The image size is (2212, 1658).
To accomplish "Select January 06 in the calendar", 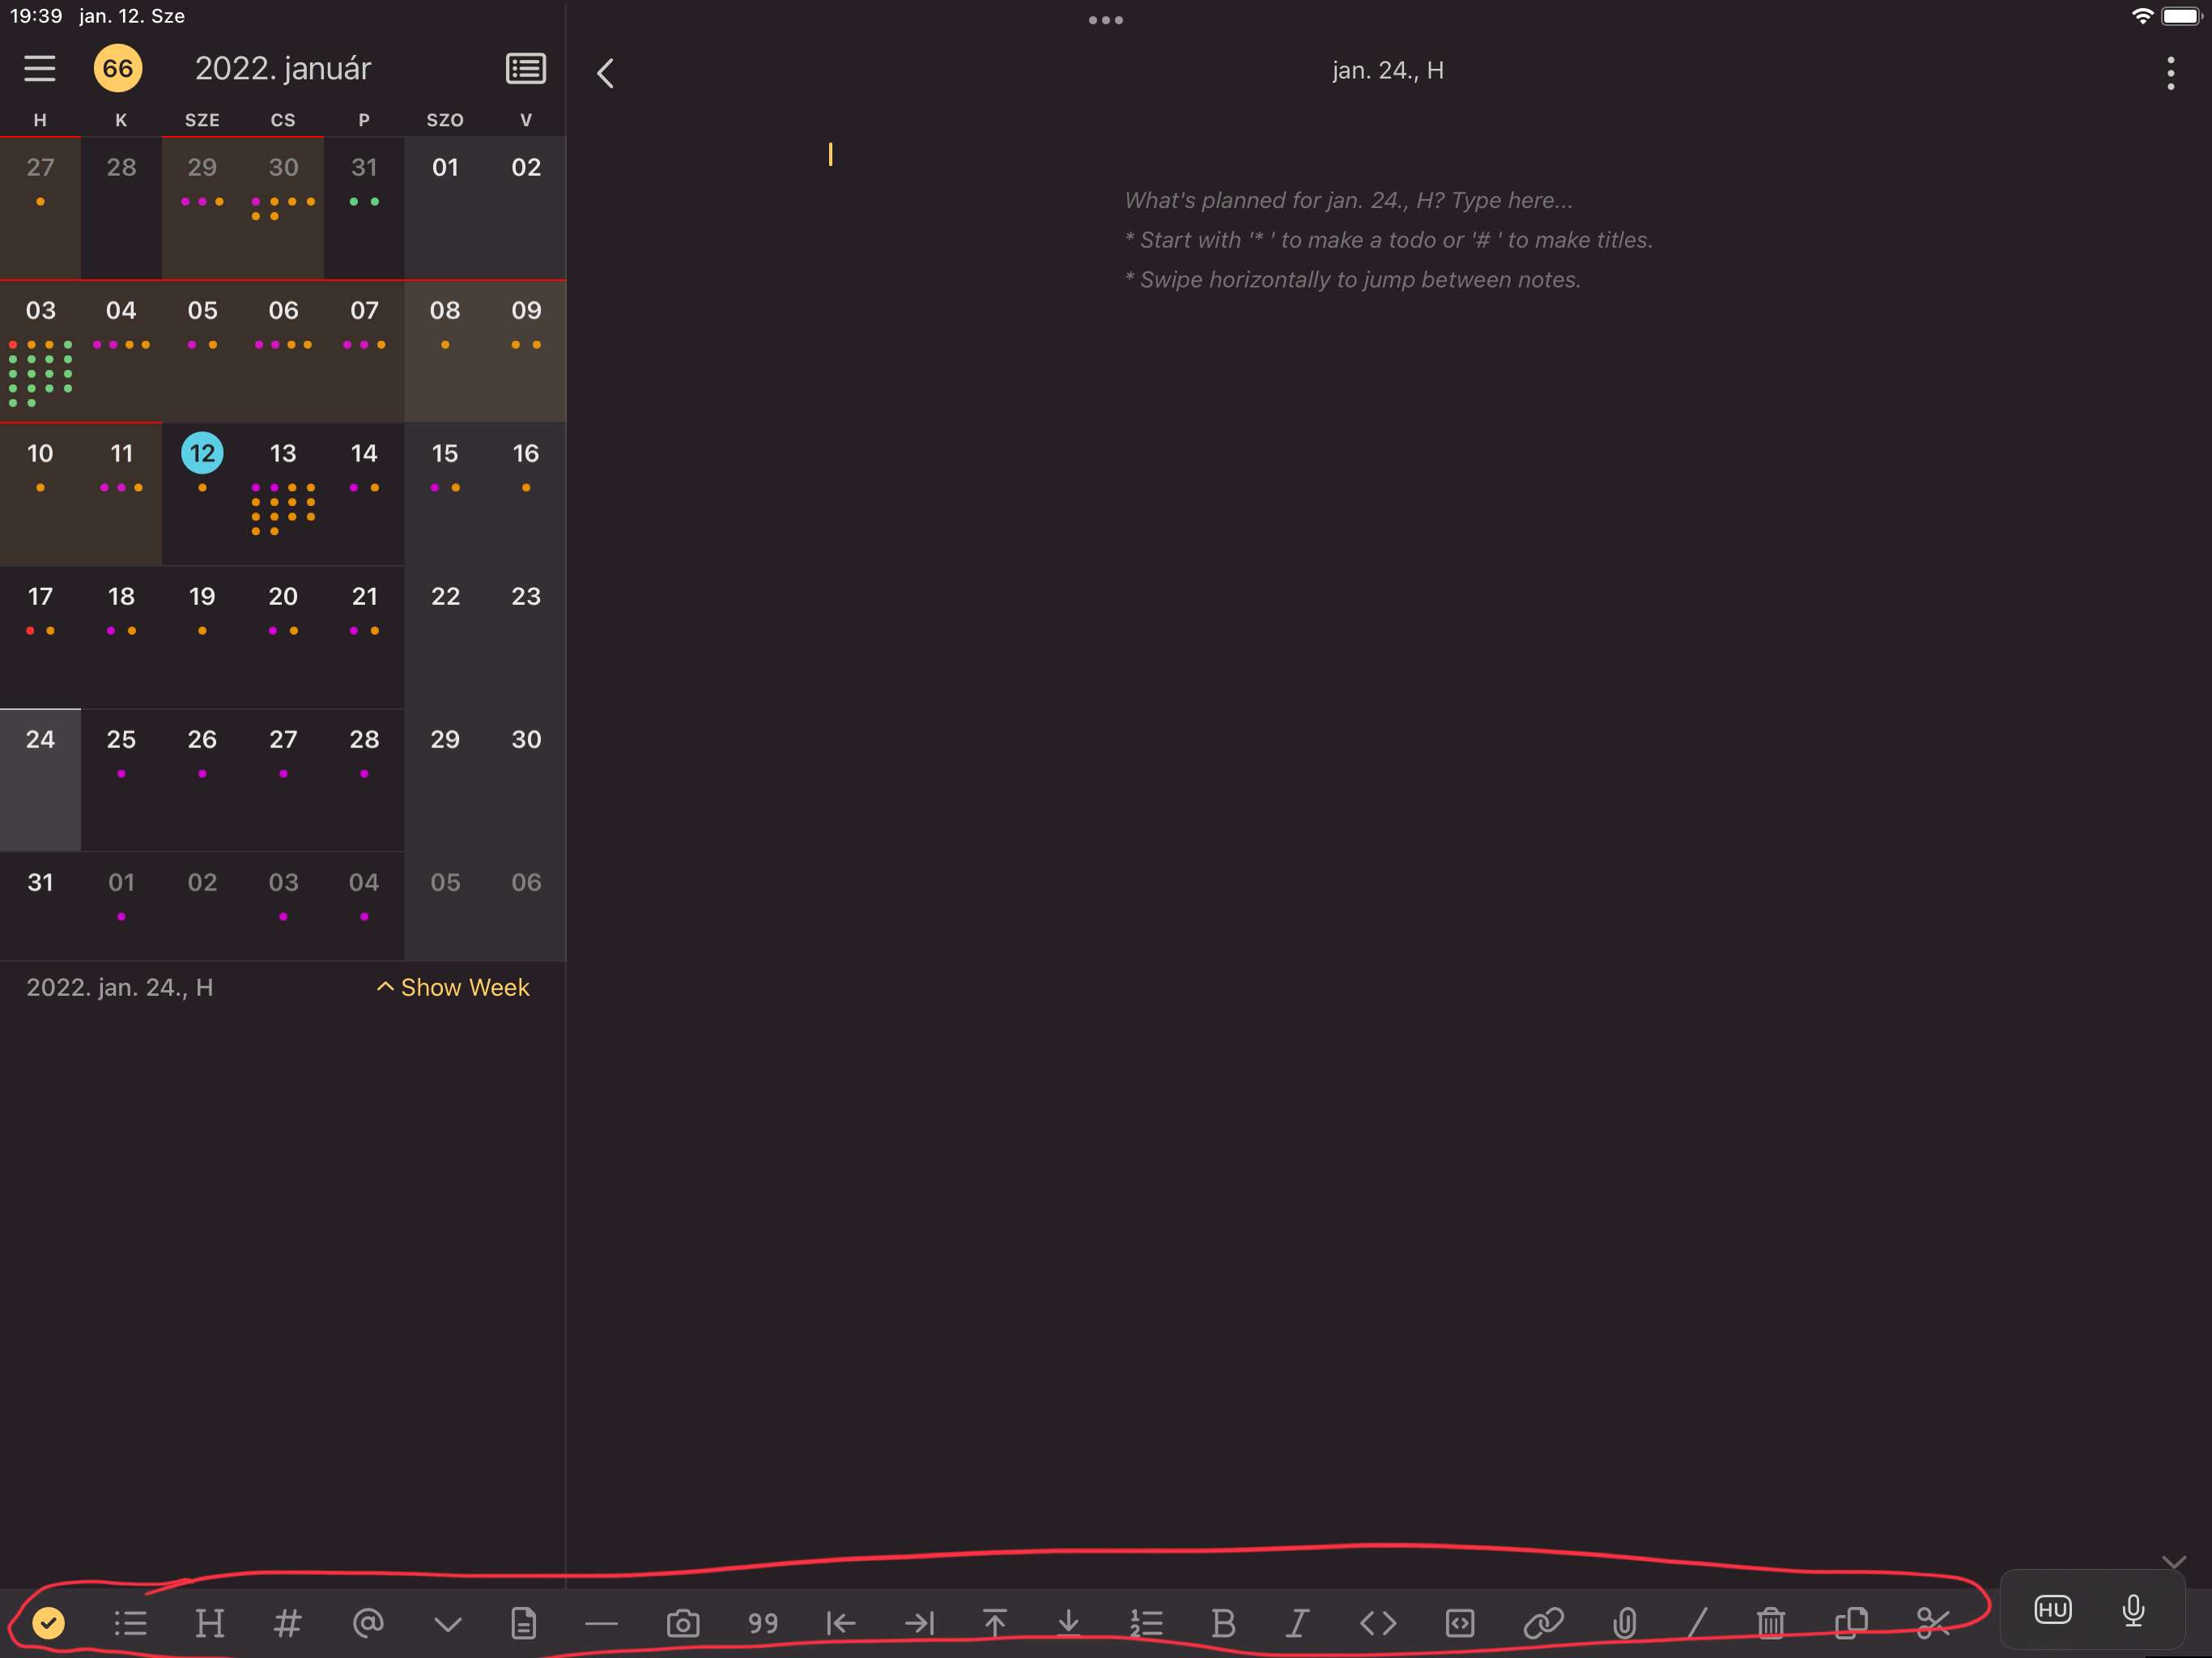I will coord(283,350).
